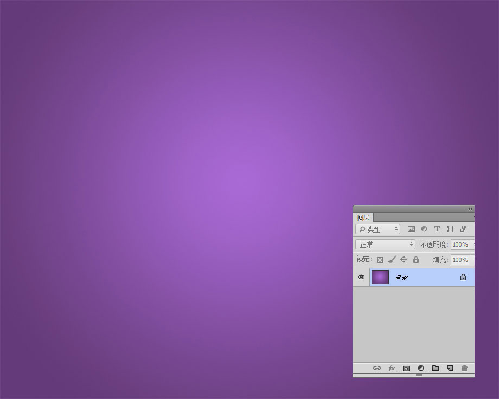Image resolution: width=499 pixels, height=399 pixels.
Task: Click the 填充 label
Action: (440, 260)
